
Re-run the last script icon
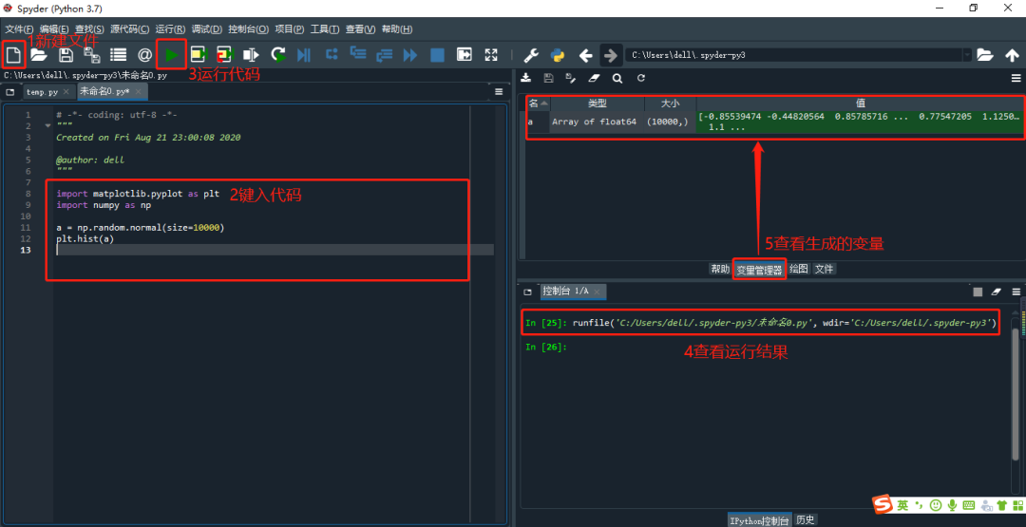tap(278, 56)
